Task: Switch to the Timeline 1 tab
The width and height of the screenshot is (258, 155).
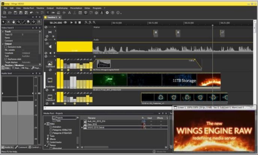Action: (x=51, y=17)
